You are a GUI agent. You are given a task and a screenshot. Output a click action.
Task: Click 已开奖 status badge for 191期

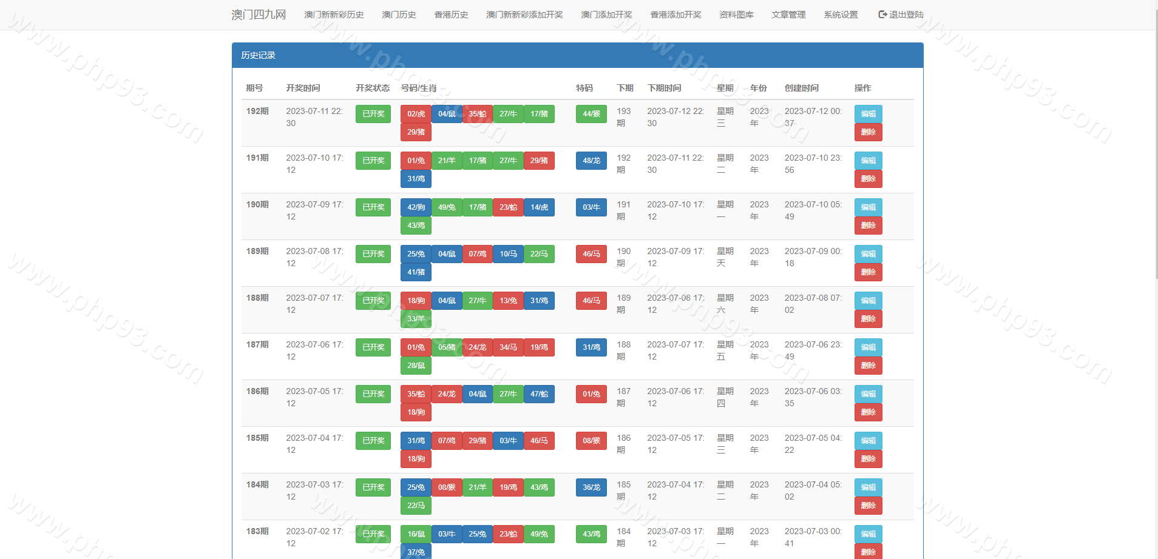(x=373, y=161)
